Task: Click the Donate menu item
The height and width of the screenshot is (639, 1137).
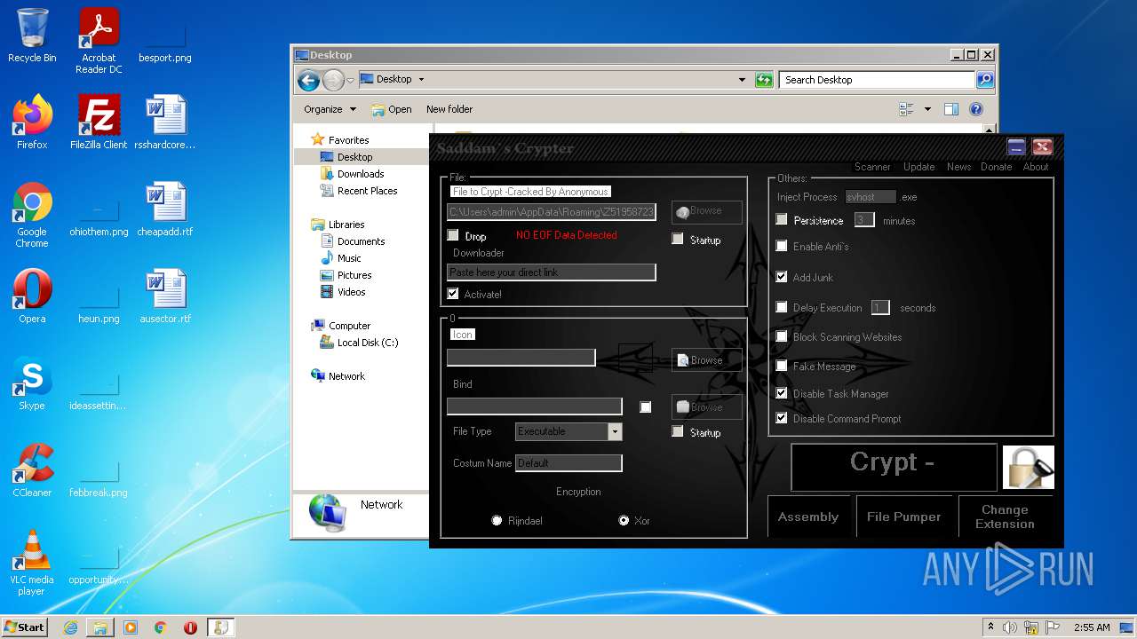Action: (x=996, y=167)
